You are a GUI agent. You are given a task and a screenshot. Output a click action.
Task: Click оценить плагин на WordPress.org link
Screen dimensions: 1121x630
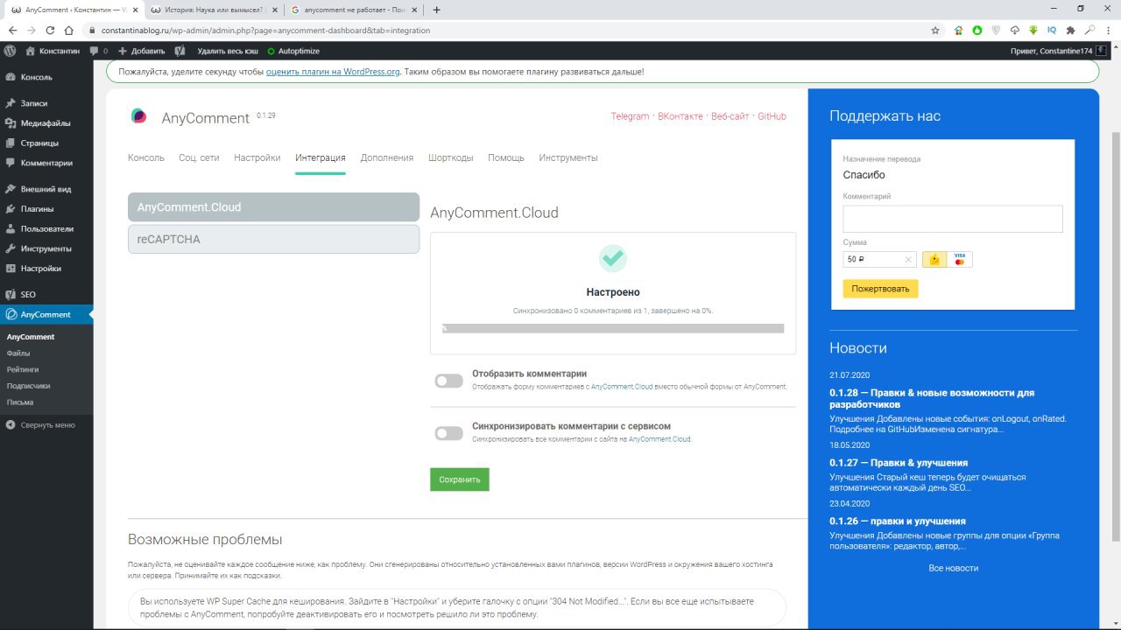click(333, 72)
